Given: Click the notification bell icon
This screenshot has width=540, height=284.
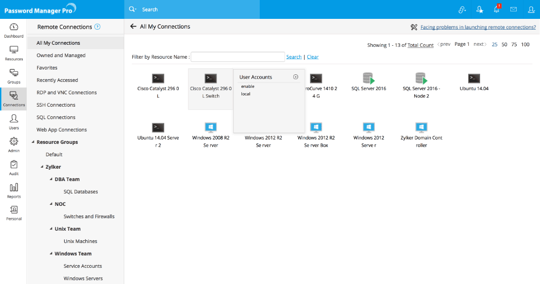Looking at the screenshot, I should pyautogui.click(x=497, y=9).
